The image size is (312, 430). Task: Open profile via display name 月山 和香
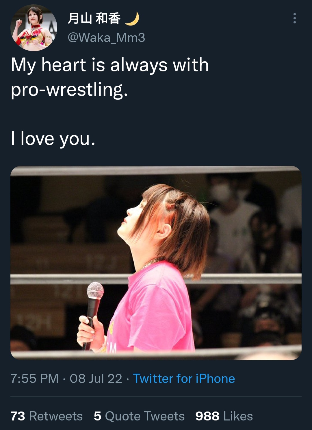click(x=94, y=18)
